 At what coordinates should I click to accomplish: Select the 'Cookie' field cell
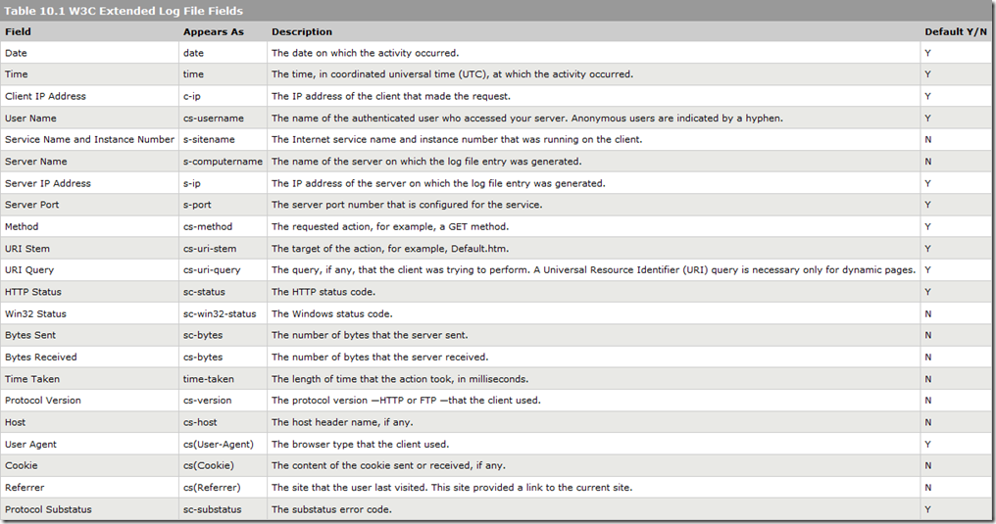pos(89,465)
